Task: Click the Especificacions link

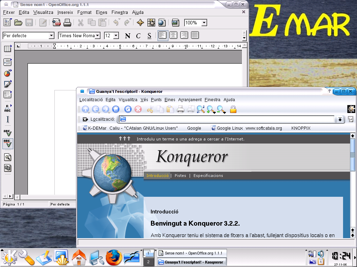Action: point(208,176)
